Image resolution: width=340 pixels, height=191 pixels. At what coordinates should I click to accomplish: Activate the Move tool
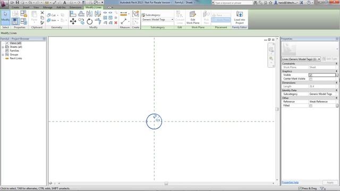73,21
